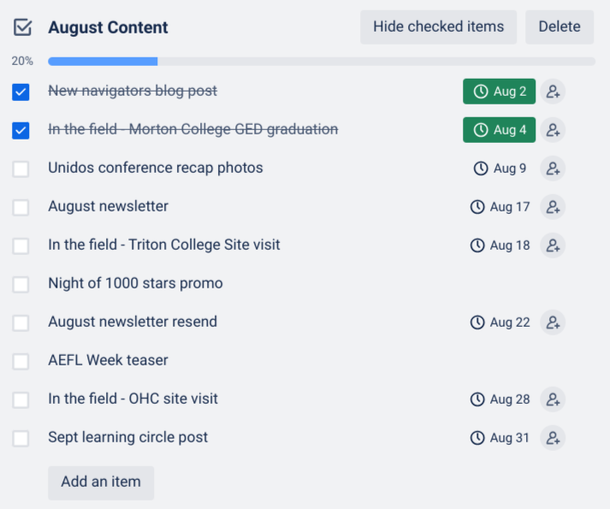This screenshot has height=509, width=610.
Task: Open the Aug 31 due date picker
Action: pos(500,438)
